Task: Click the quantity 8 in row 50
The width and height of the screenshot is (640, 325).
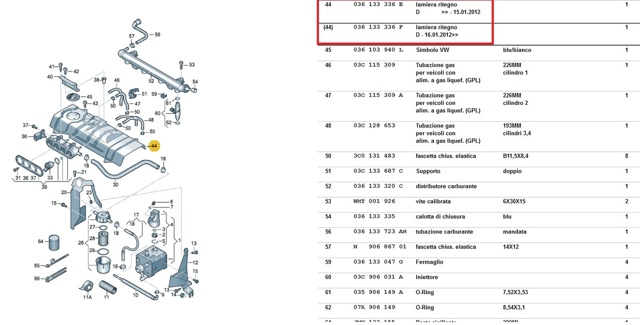Action: tap(626, 156)
